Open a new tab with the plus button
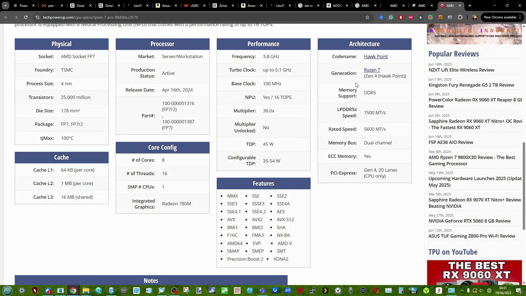 click(470, 5)
